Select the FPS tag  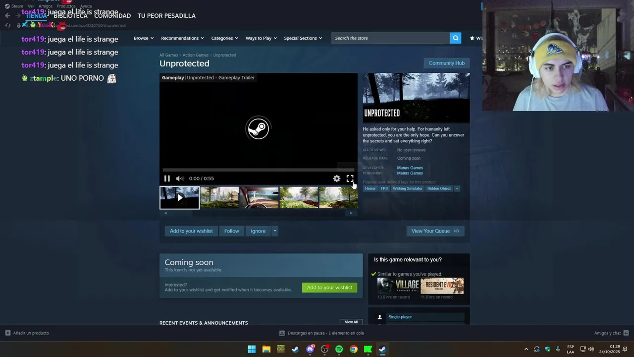coord(384,188)
